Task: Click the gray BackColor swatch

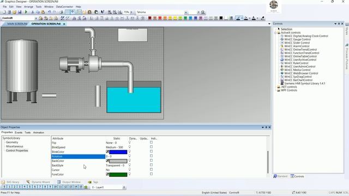Action: click(x=118, y=161)
